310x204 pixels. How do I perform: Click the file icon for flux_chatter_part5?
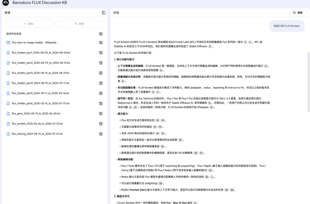(8, 93)
